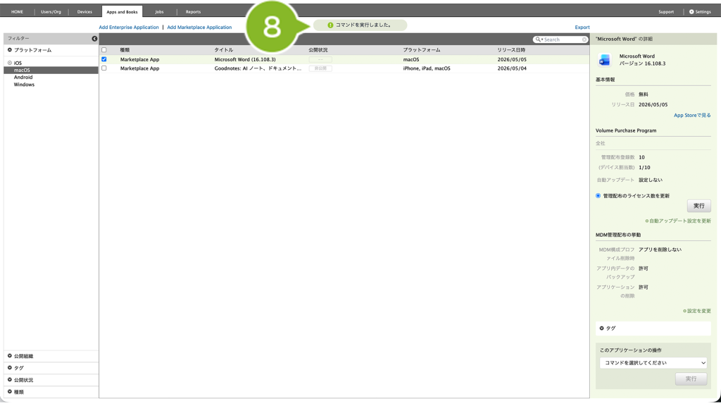721x406 pixels.
Task: Click into the Search input field
Action: (562, 39)
